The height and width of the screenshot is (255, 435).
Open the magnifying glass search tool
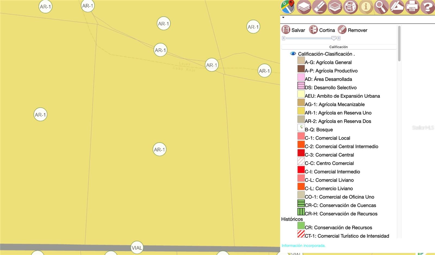[381, 7]
